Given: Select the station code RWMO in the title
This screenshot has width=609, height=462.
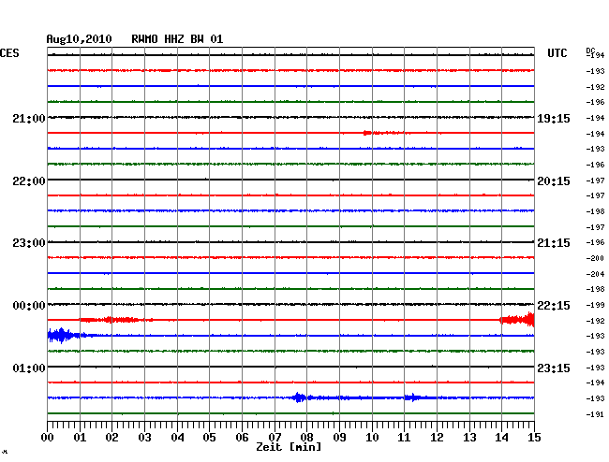Looking at the screenshot, I should pyautogui.click(x=144, y=39).
